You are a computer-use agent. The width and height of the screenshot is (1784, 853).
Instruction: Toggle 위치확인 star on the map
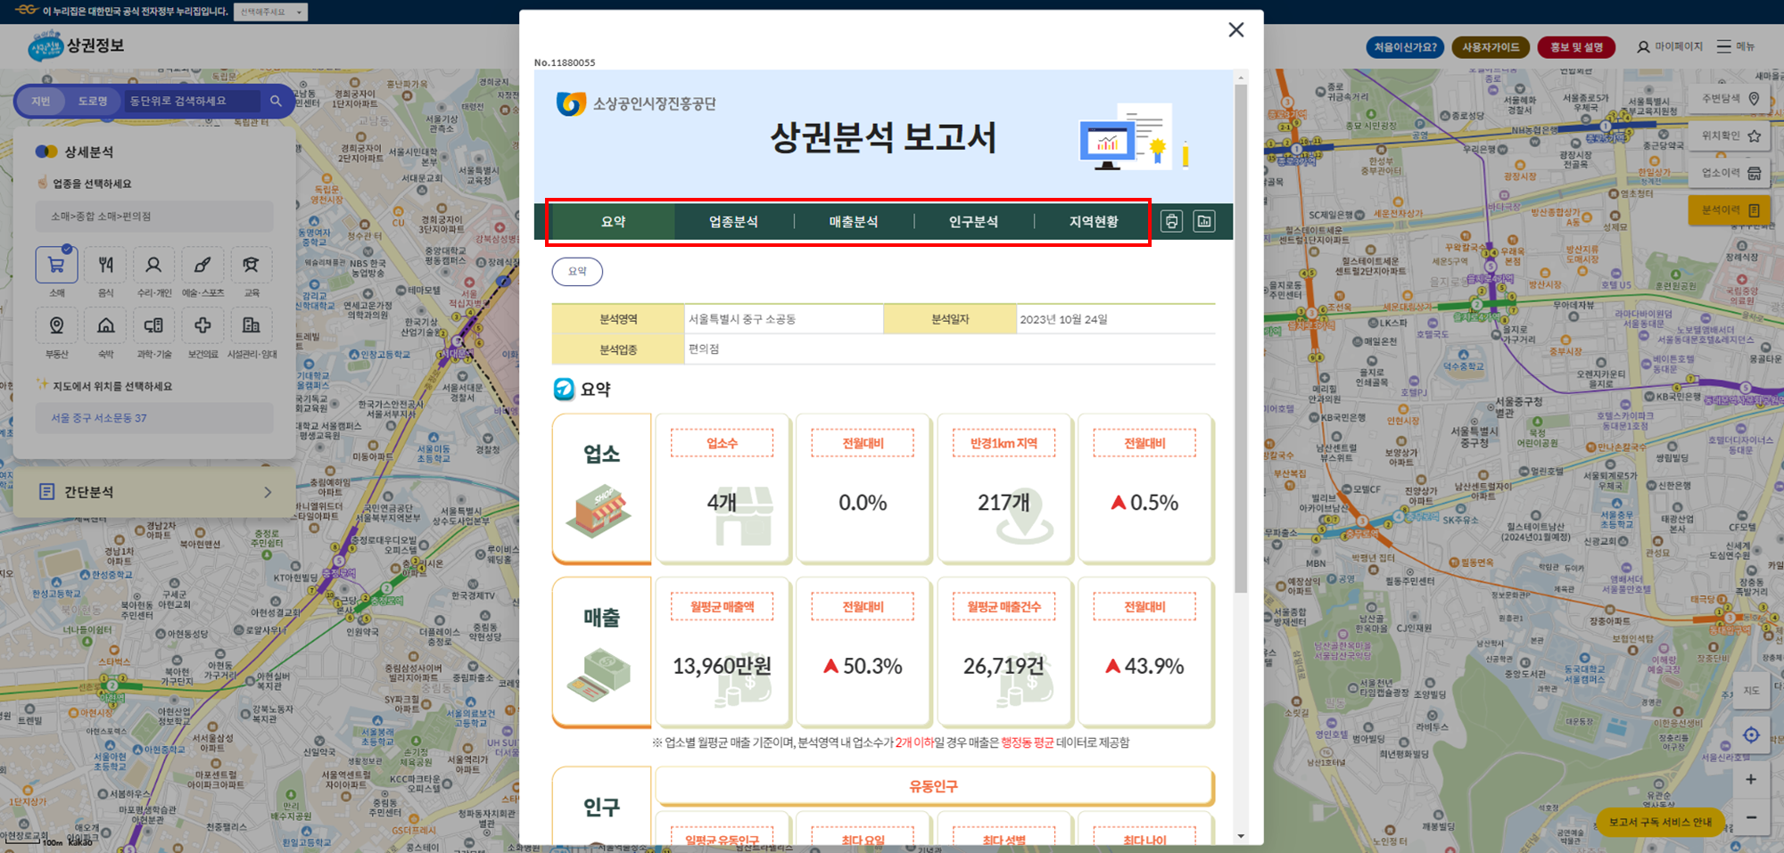pos(1754,135)
